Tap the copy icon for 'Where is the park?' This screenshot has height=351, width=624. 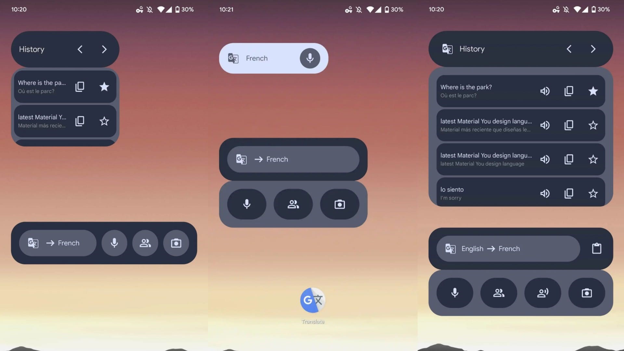pos(568,91)
